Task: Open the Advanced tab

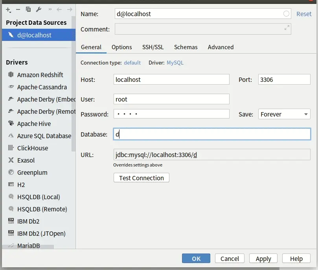Action: point(221,47)
